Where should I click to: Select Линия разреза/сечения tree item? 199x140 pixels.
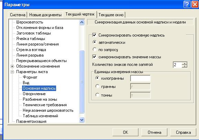coord(38,44)
